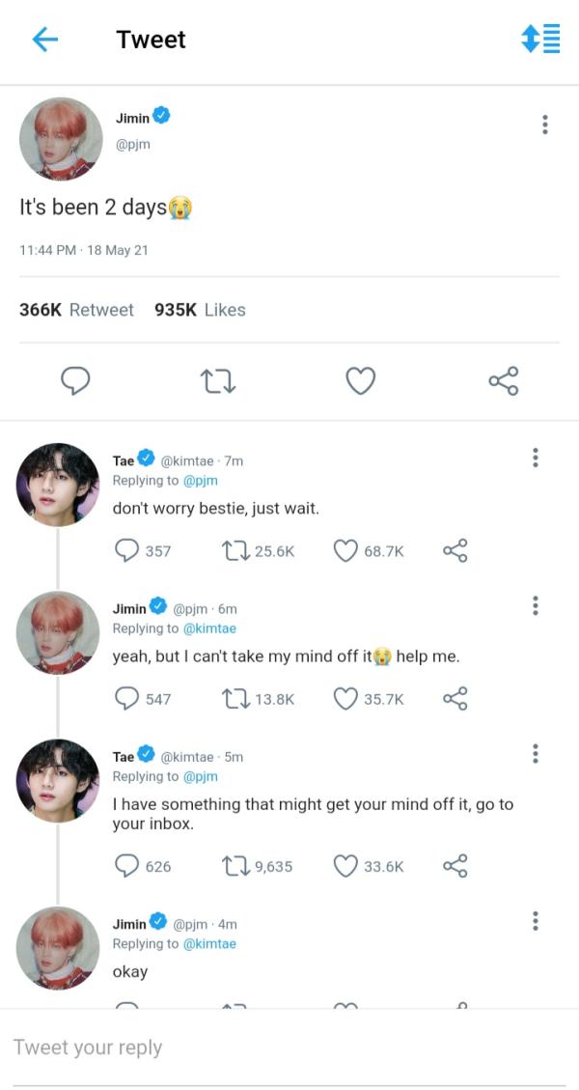Focus the "Tweet your reply" field
579x1090 pixels.
tap(289, 1048)
